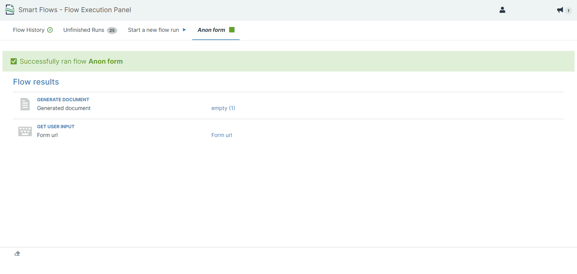Screen dimensions: 577x274
Task: Click the Smart Flows logo icon
Action: click(10, 10)
